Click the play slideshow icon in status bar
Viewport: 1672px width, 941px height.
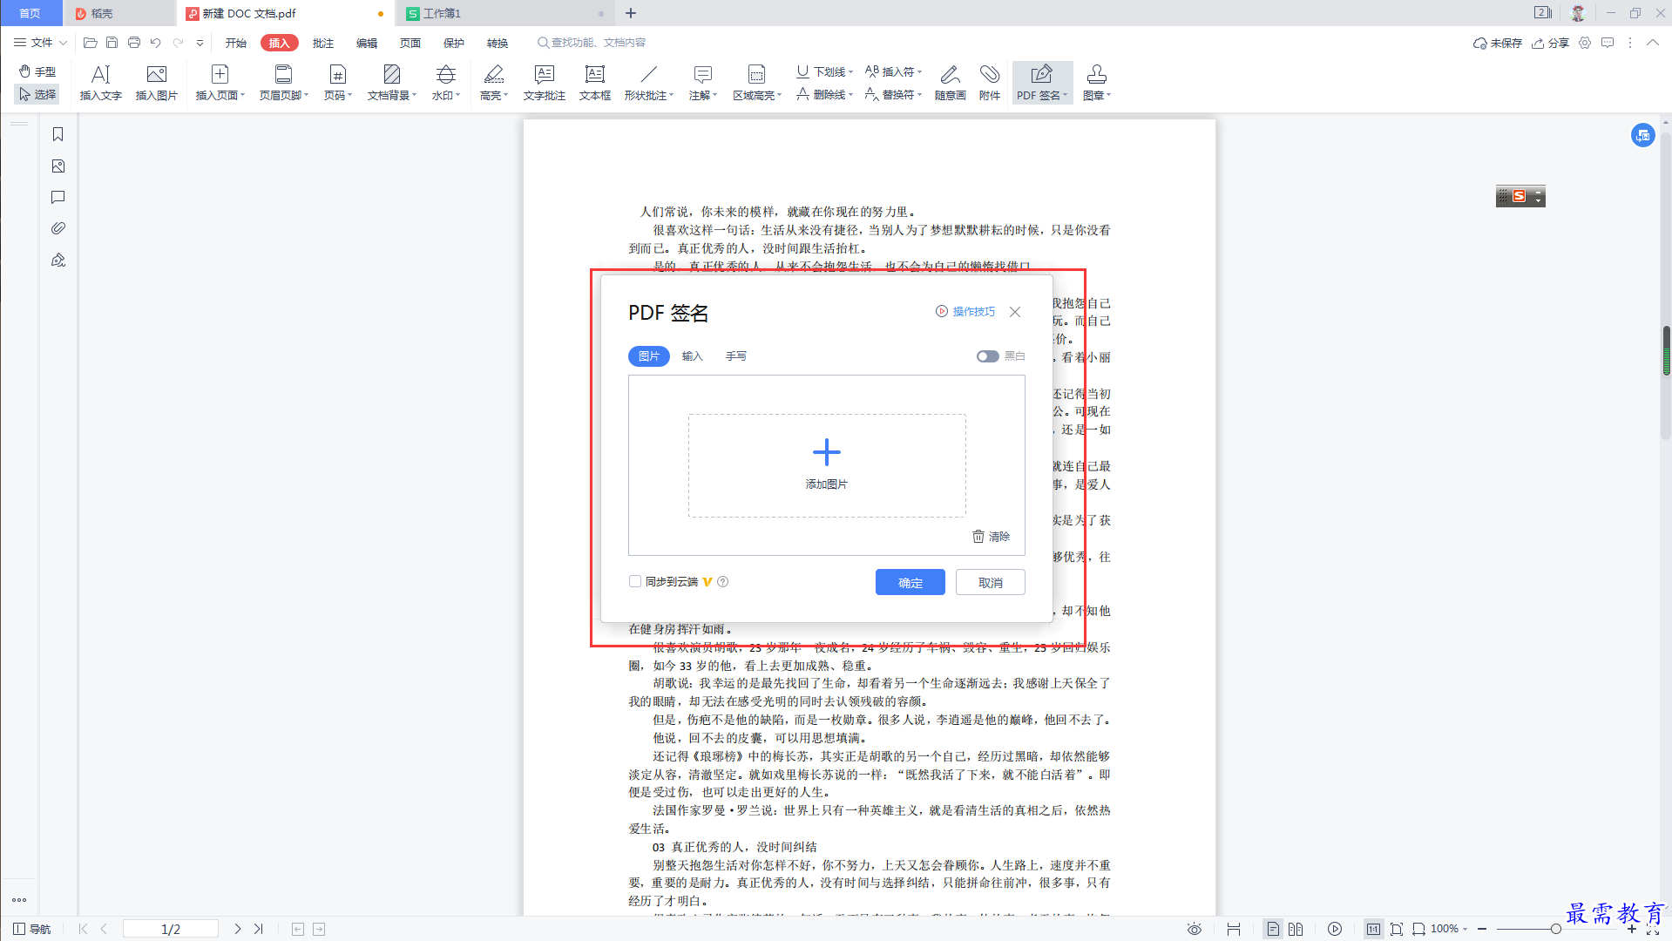point(1334,929)
